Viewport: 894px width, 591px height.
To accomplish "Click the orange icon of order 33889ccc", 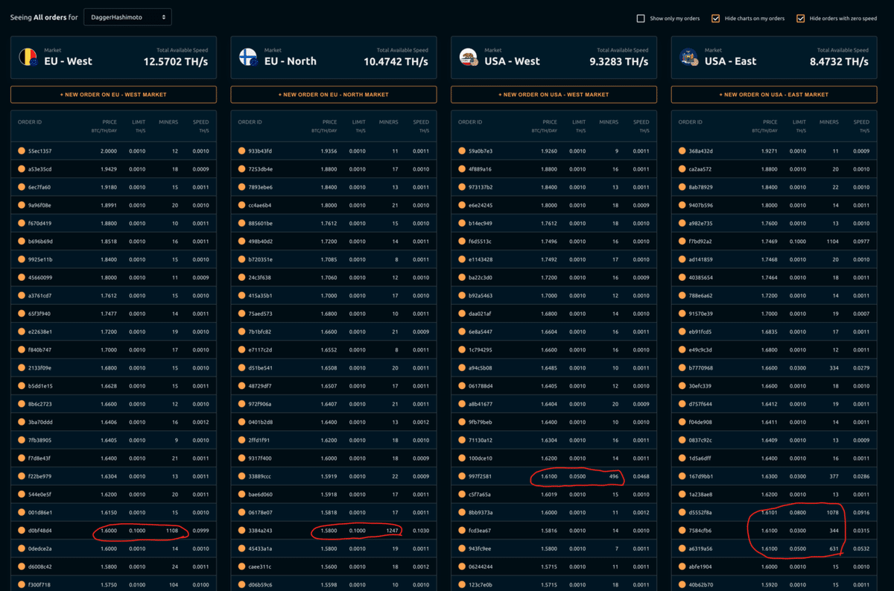I will click(241, 476).
